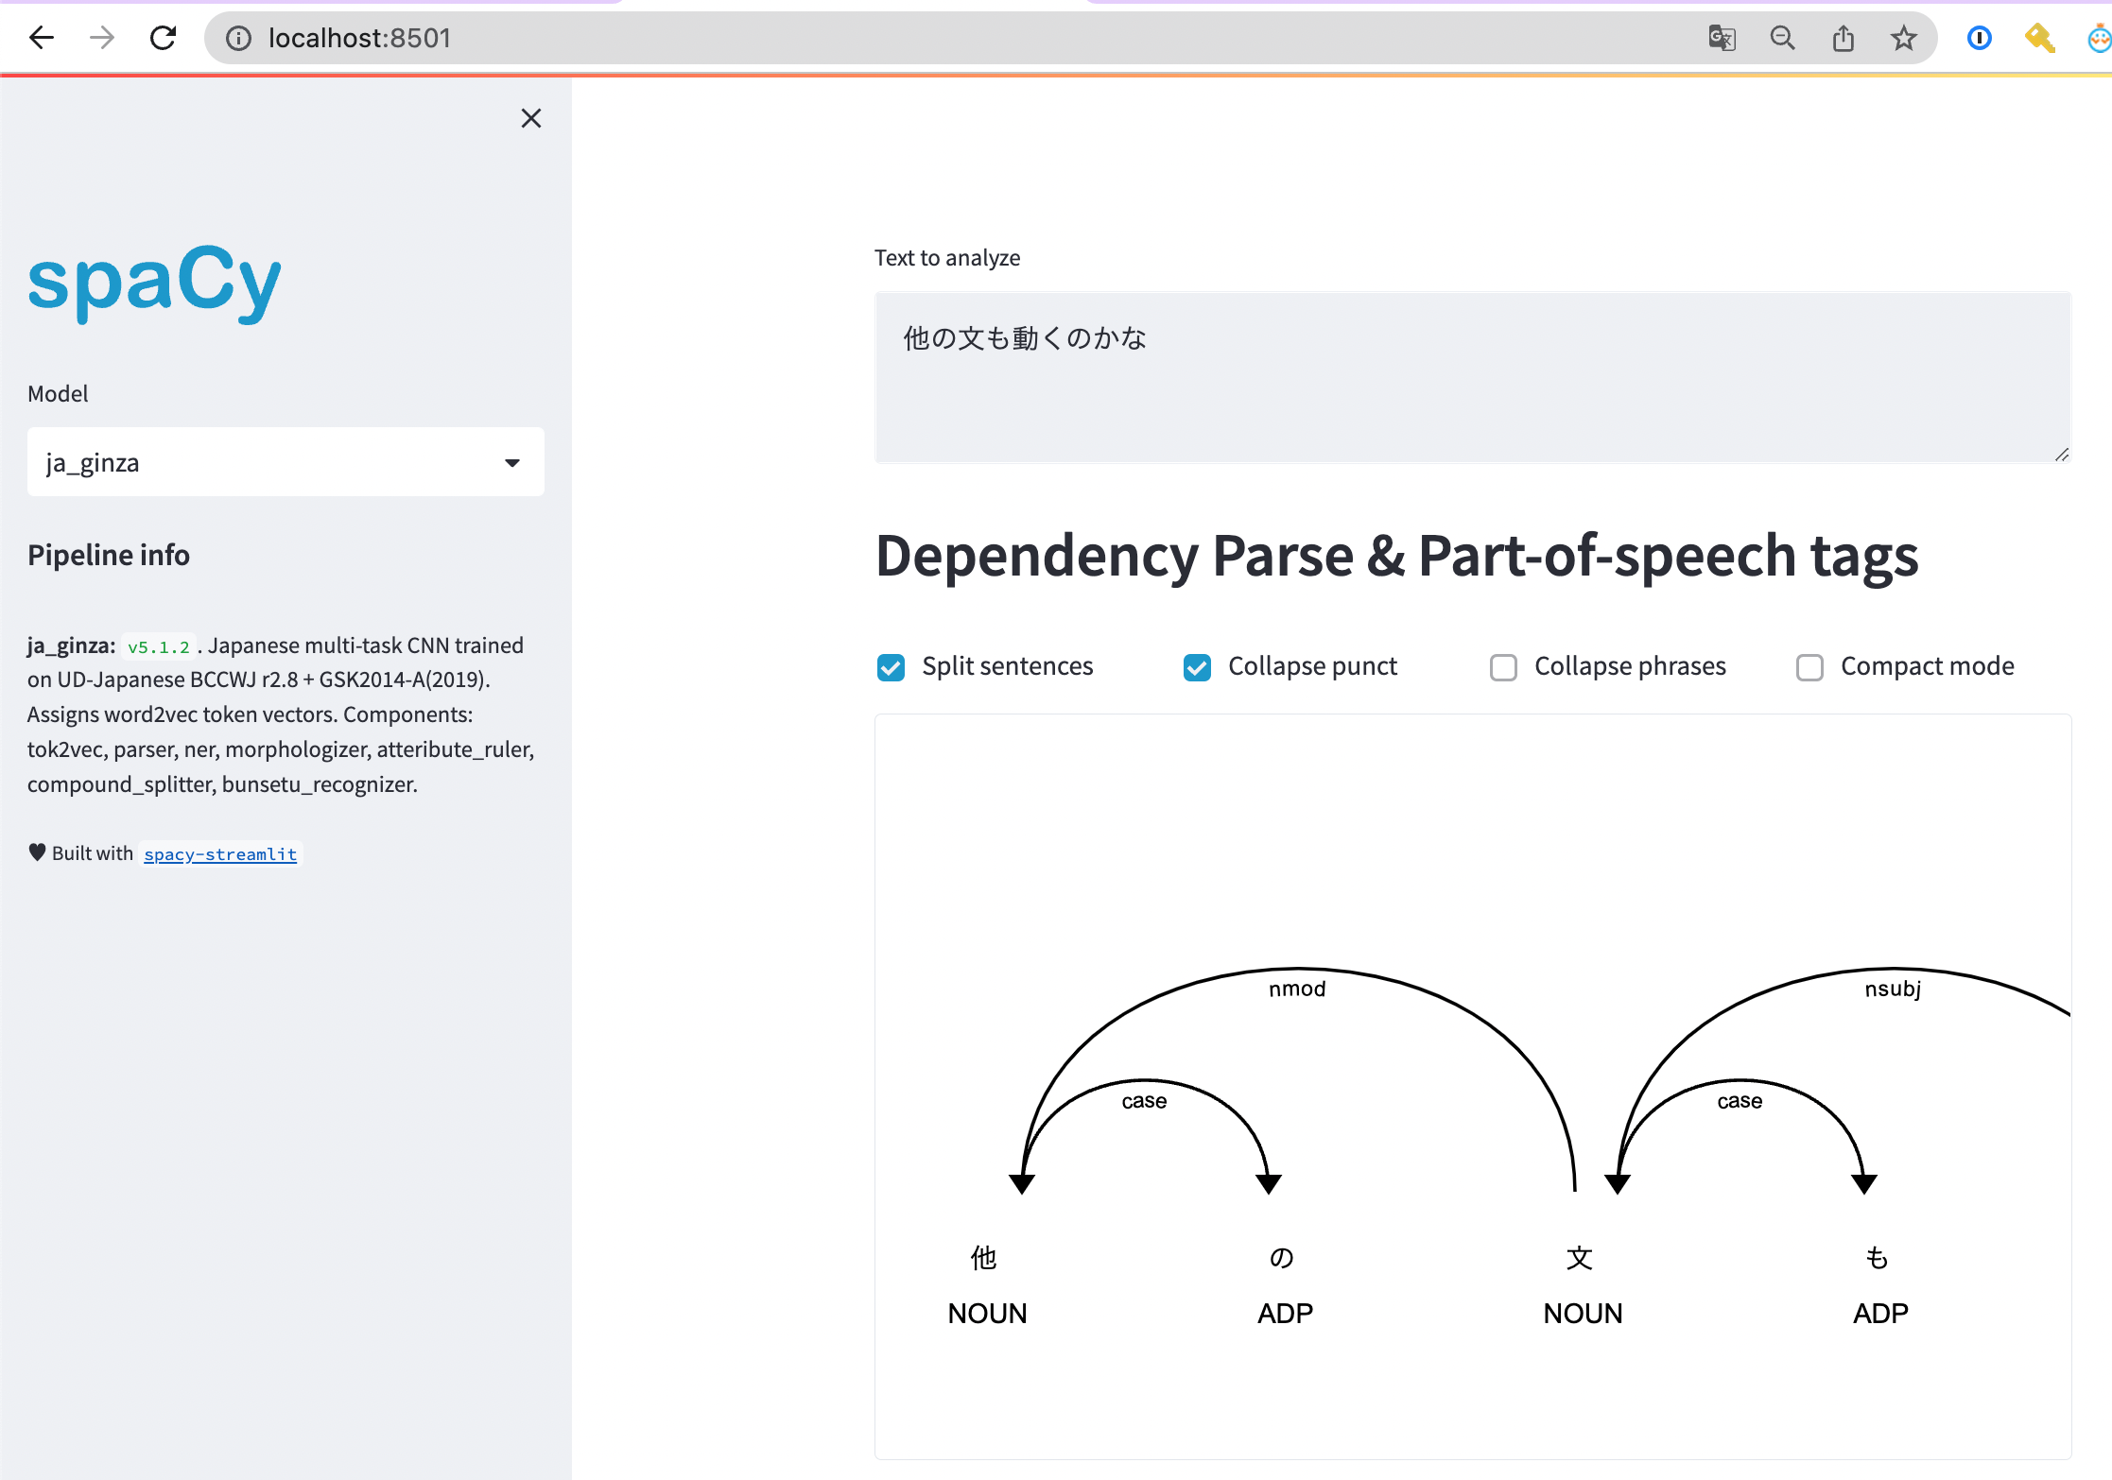
Task: Click the yellow key extension icon
Action: click(x=2039, y=38)
